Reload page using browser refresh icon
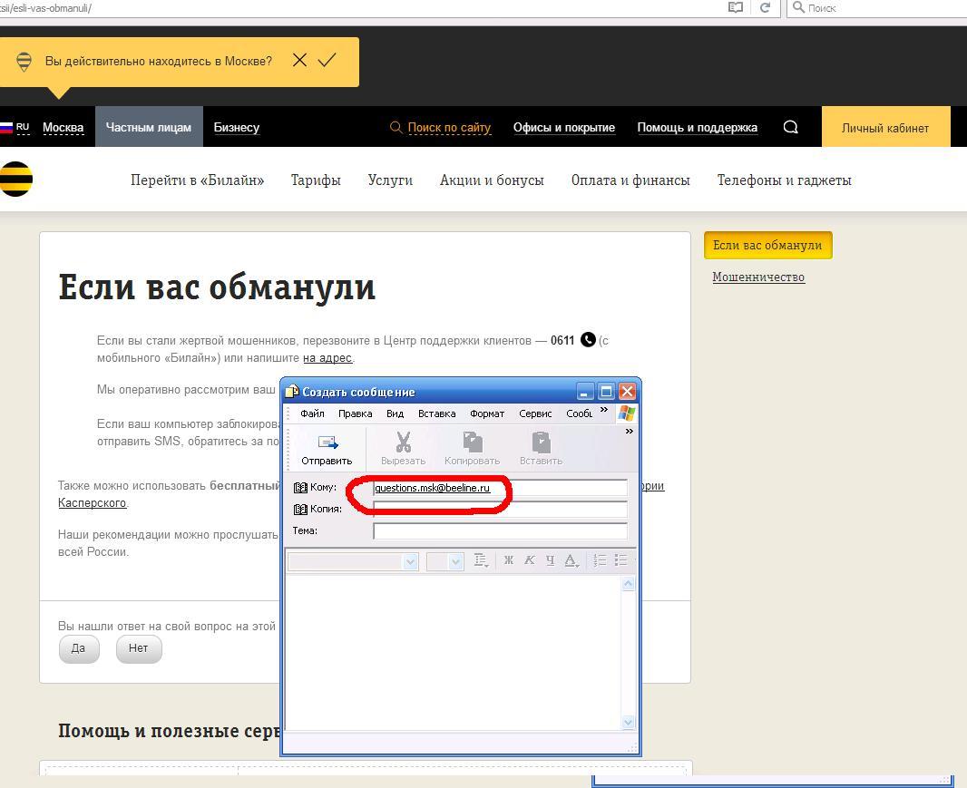 click(x=765, y=7)
